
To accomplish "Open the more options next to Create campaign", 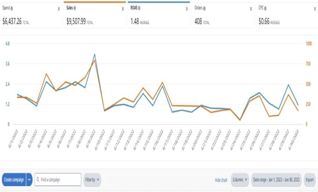I will pos(29,180).
